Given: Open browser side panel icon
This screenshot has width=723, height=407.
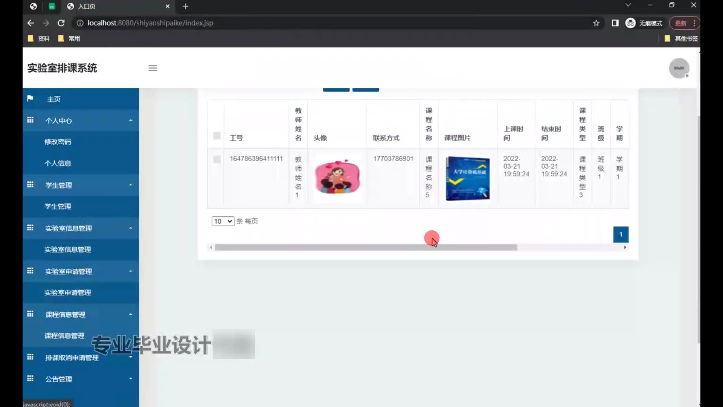Looking at the screenshot, I should [615, 23].
